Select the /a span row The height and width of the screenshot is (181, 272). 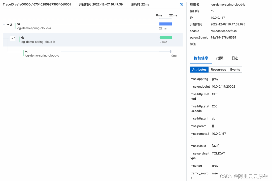93,26
